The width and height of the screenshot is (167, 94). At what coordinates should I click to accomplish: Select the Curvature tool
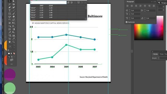(x=14, y=7)
